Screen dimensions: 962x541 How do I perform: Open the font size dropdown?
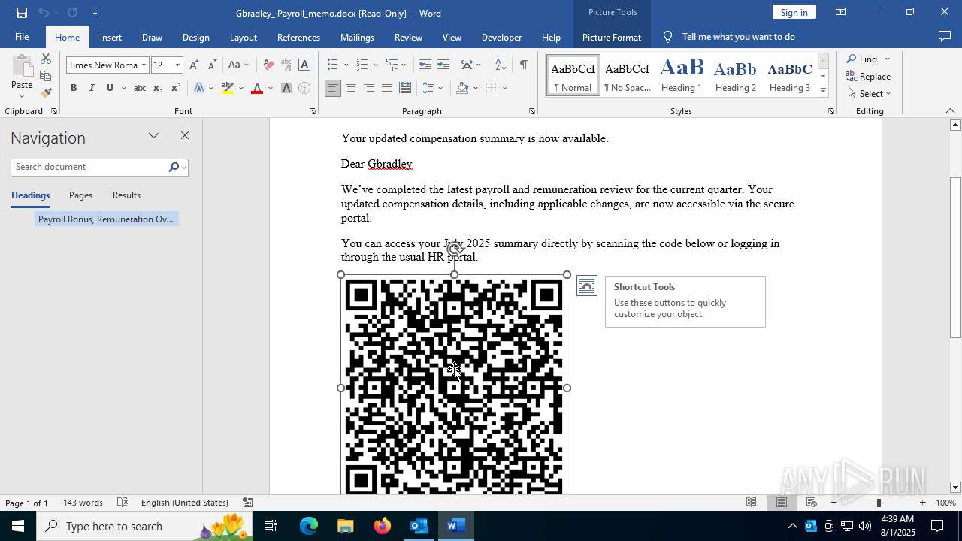point(177,65)
